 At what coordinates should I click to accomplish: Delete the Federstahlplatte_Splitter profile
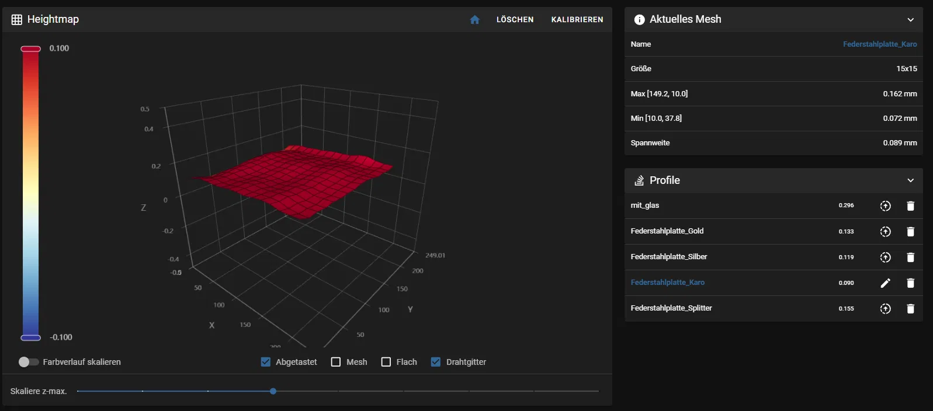click(910, 308)
